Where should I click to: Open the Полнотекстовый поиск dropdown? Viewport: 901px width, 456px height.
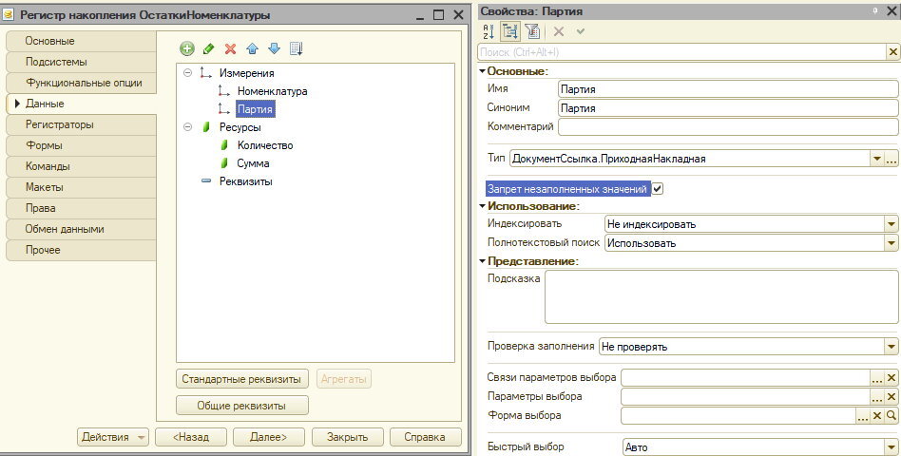891,243
